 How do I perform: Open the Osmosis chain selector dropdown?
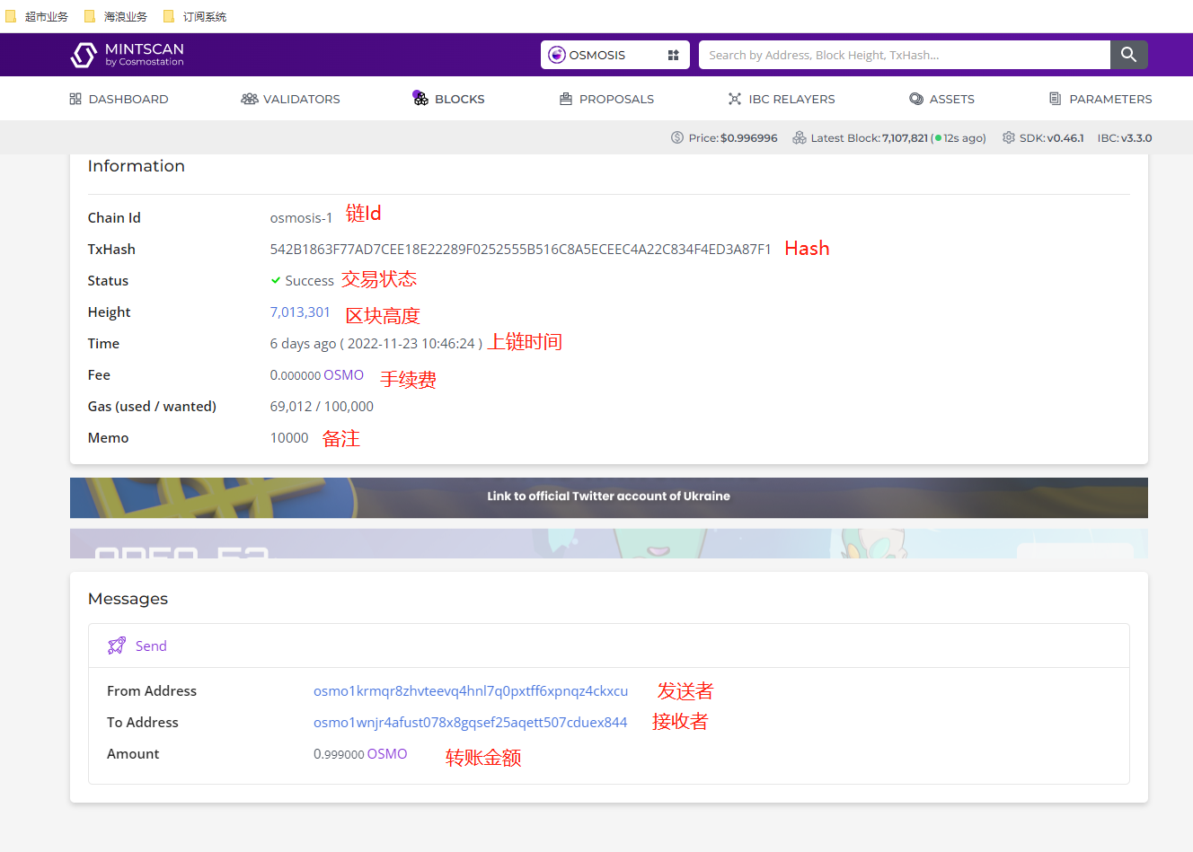pyautogui.click(x=614, y=55)
